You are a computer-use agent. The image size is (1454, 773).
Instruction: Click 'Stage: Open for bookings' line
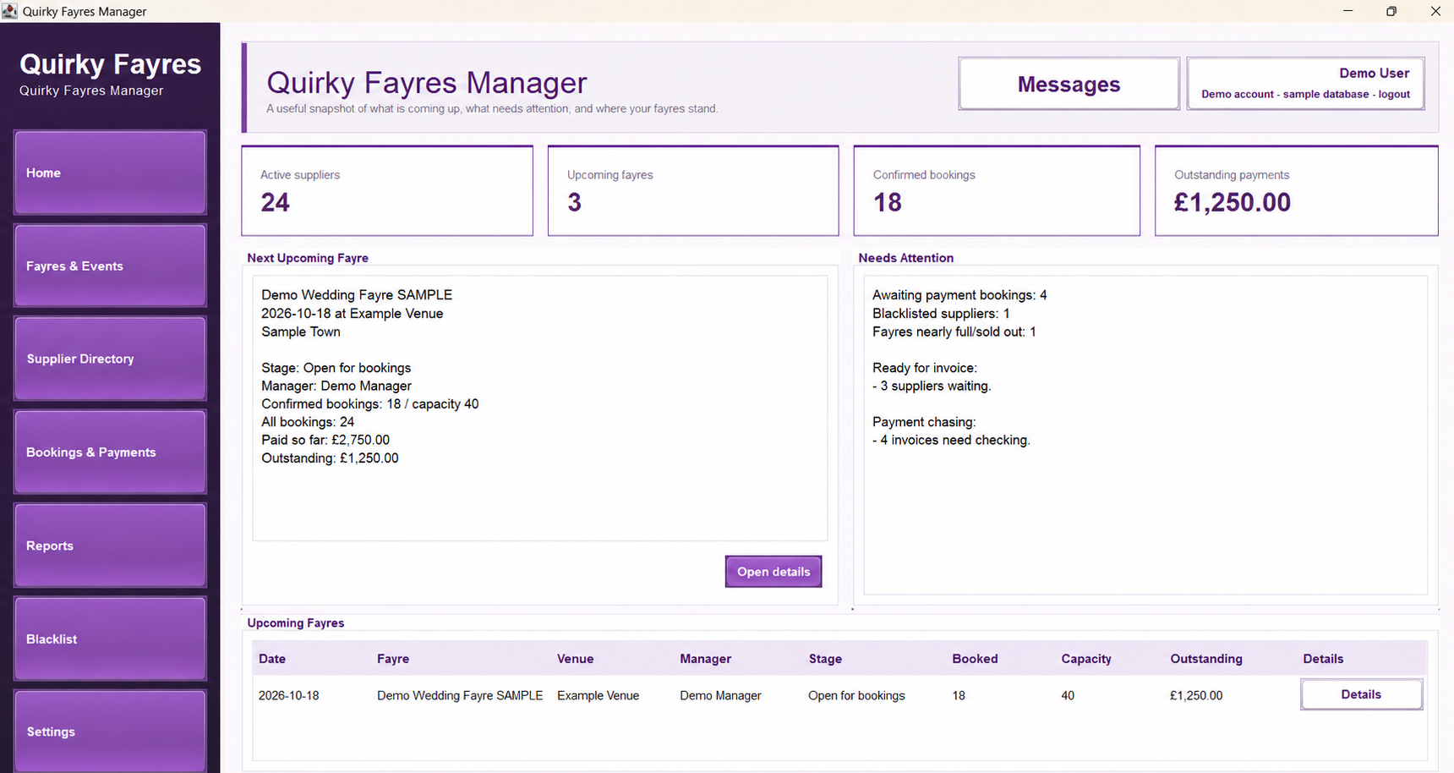click(x=336, y=368)
